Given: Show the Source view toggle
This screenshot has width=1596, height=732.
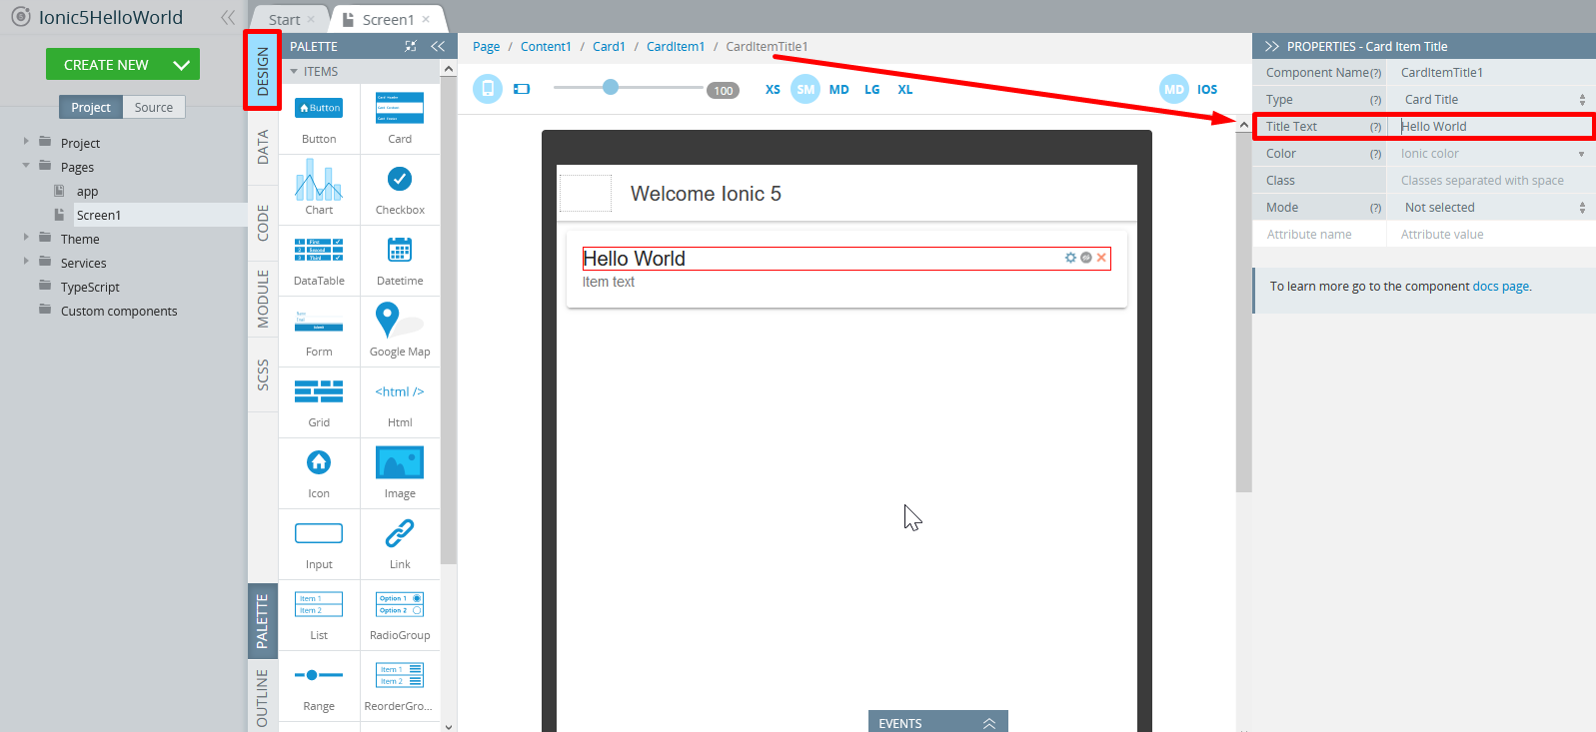Looking at the screenshot, I should [x=154, y=107].
